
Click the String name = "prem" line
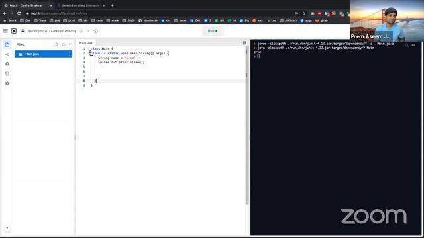click(119, 58)
